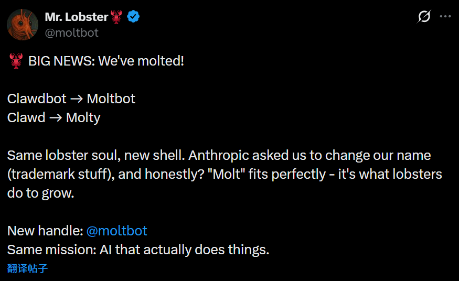Click the New handle: label text
This screenshot has width=459, height=281.
point(45,231)
